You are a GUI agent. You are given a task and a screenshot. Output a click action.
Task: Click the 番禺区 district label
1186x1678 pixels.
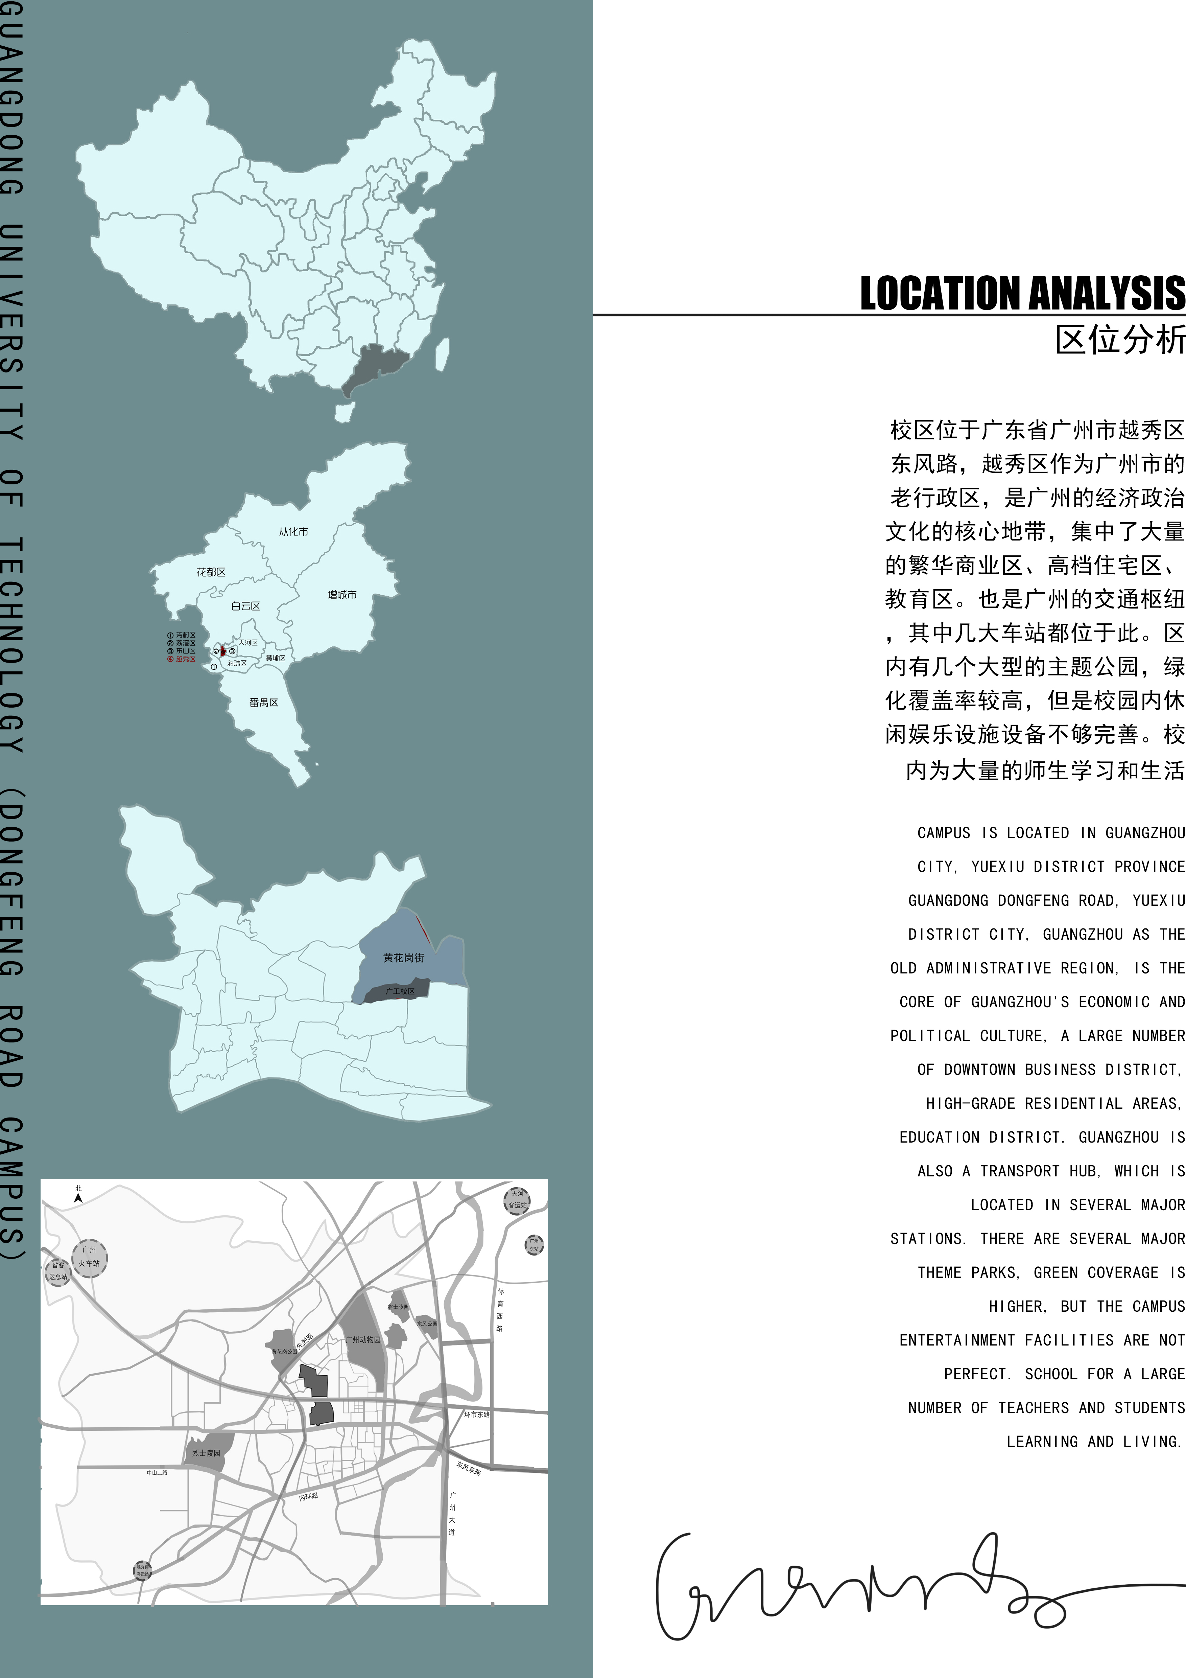pyautogui.click(x=264, y=702)
